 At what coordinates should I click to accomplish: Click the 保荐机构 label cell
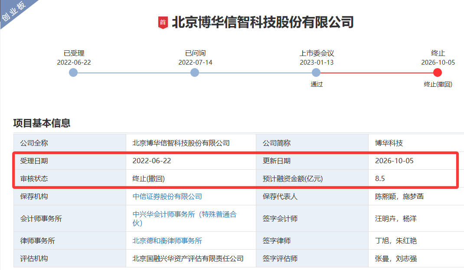pos(70,196)
